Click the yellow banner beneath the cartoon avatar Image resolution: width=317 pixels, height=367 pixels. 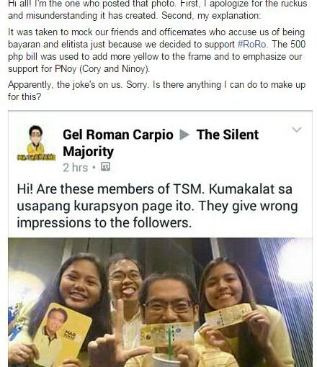pyautogui.click(x=36, y=158)
